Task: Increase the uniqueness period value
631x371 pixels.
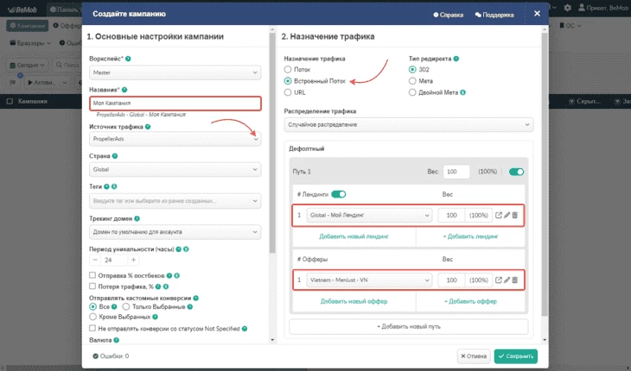Action: tap(134, 261)
